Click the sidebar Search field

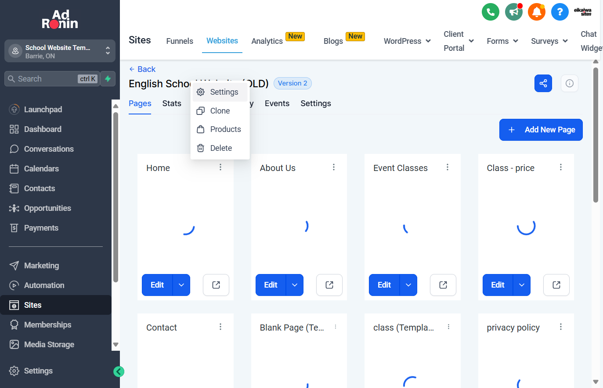tap(52, 79)
